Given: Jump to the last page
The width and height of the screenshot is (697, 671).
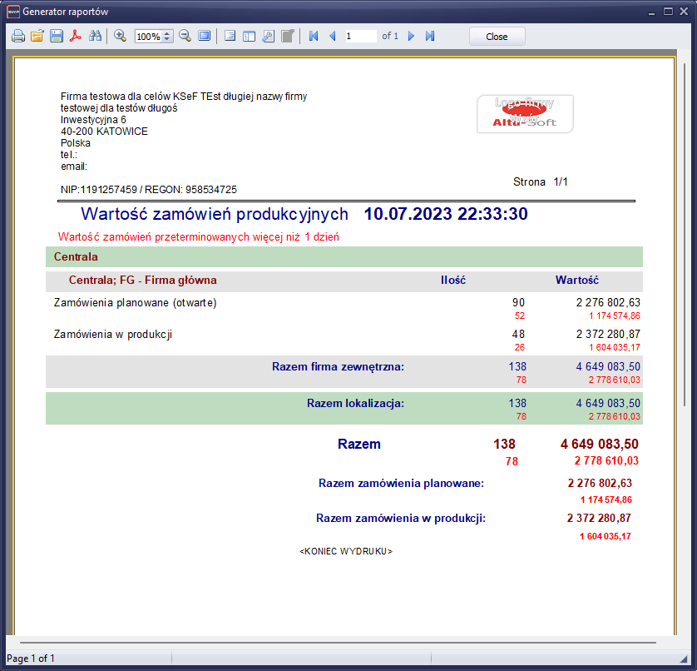Looking at the screenshot, I should click(x=430, y=37).
